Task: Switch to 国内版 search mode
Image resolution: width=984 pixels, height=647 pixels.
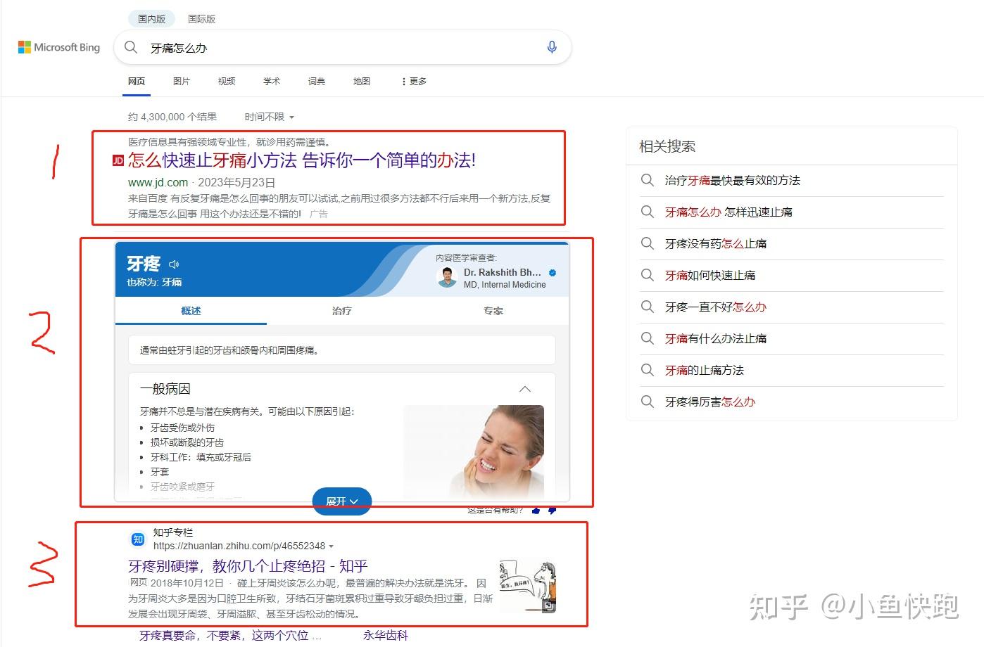Action: 151,19
